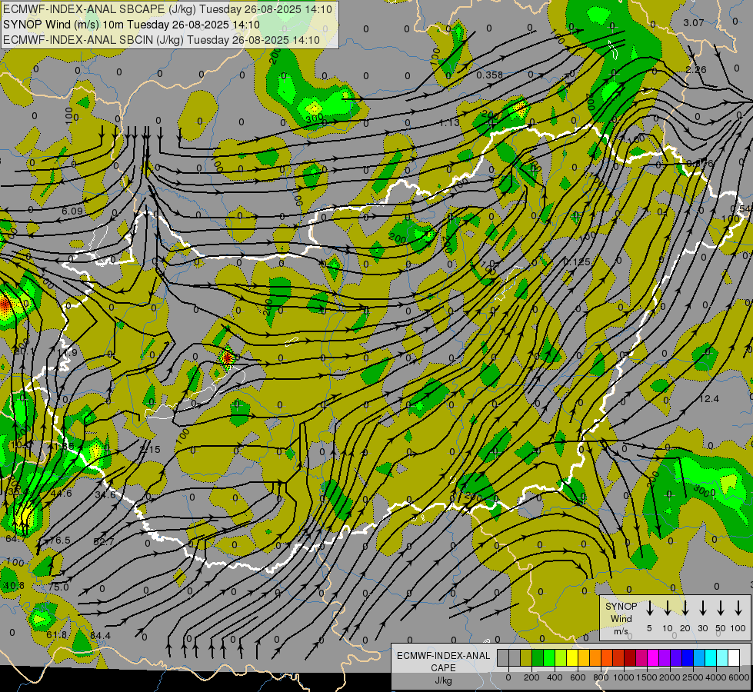Screen dimensions: 753x692
Task: Pick the dark green swatch in CAPE scale
Action: click(538, 658)
